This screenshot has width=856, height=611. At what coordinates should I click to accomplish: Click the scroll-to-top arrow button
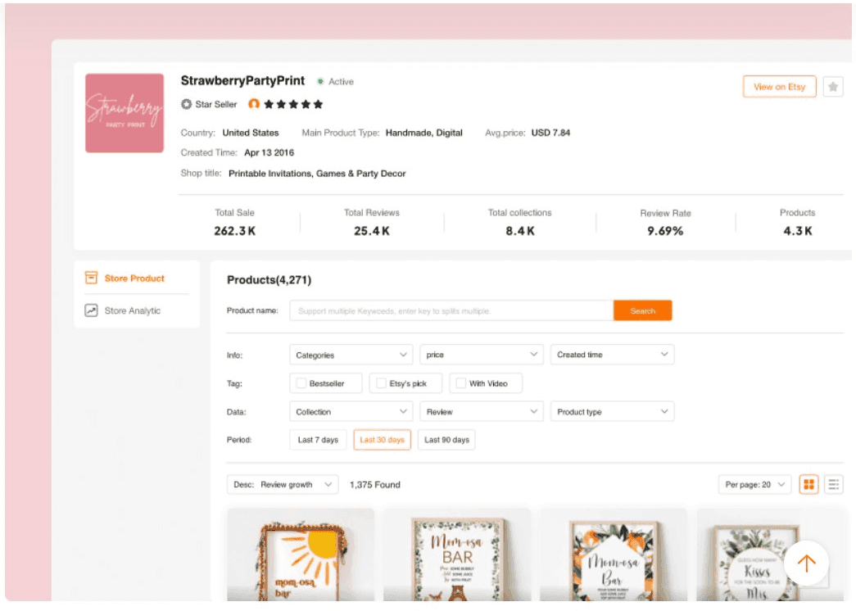pos(806,563)
